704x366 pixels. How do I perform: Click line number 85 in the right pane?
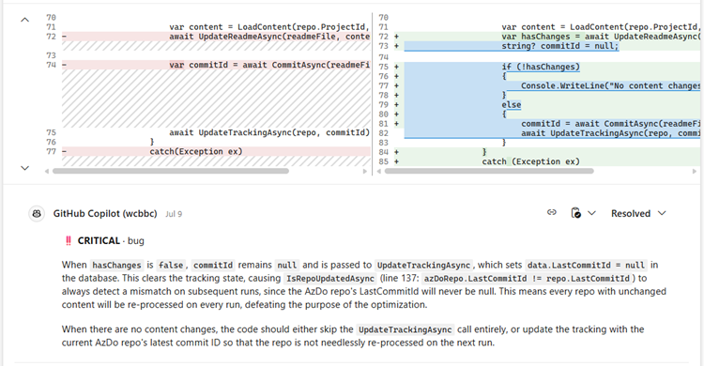coord(383,161)
